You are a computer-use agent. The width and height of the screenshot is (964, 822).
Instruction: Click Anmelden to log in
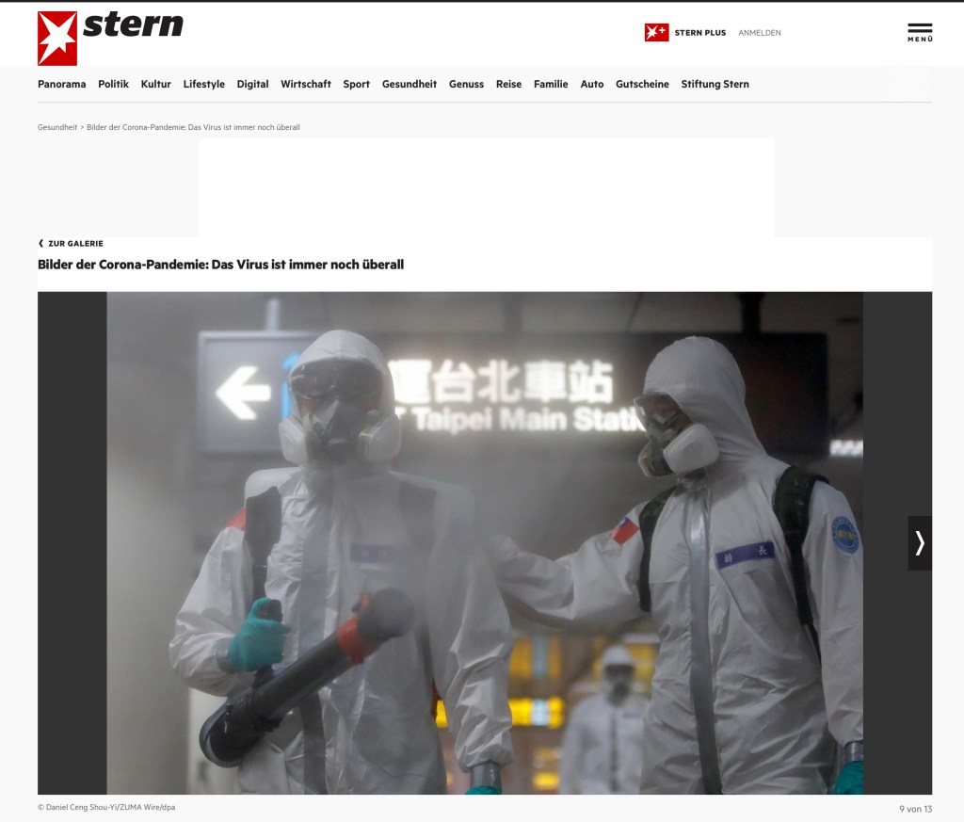pos(759,33)
